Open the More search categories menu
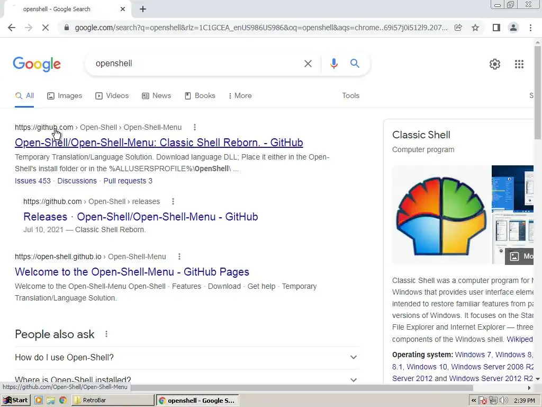The width and height of the screenshot is (542, 407). point(240,96)
